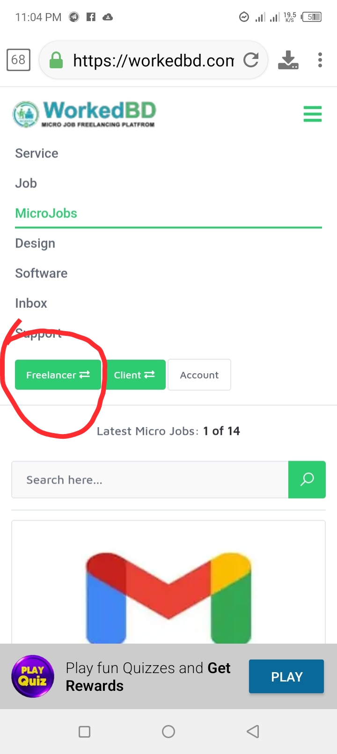Image resolution: width=337 pixels, height=754 pixels.
Task: Open the Service menu item
Action: click(37, 153)
